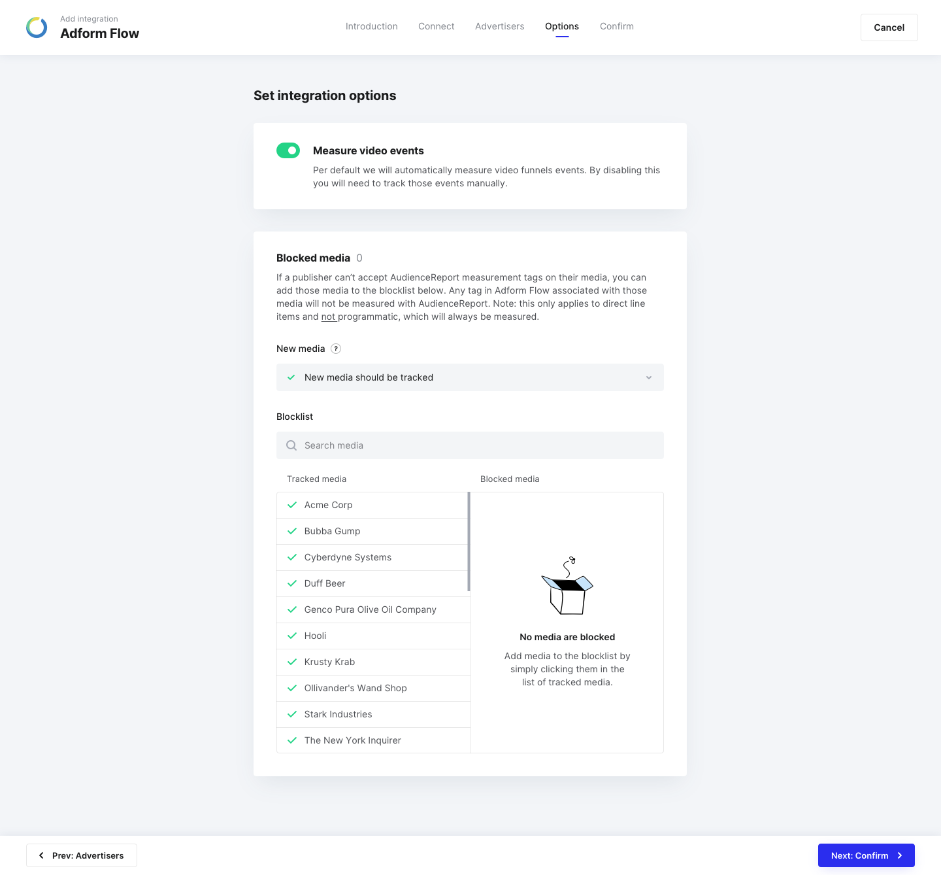Select the Options step tab
The width and height of the screenshot is (941, 875).
562,26
